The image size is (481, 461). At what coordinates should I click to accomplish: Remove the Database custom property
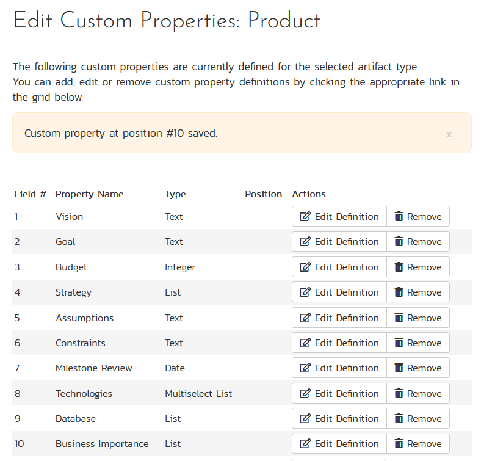coord(418,419)
